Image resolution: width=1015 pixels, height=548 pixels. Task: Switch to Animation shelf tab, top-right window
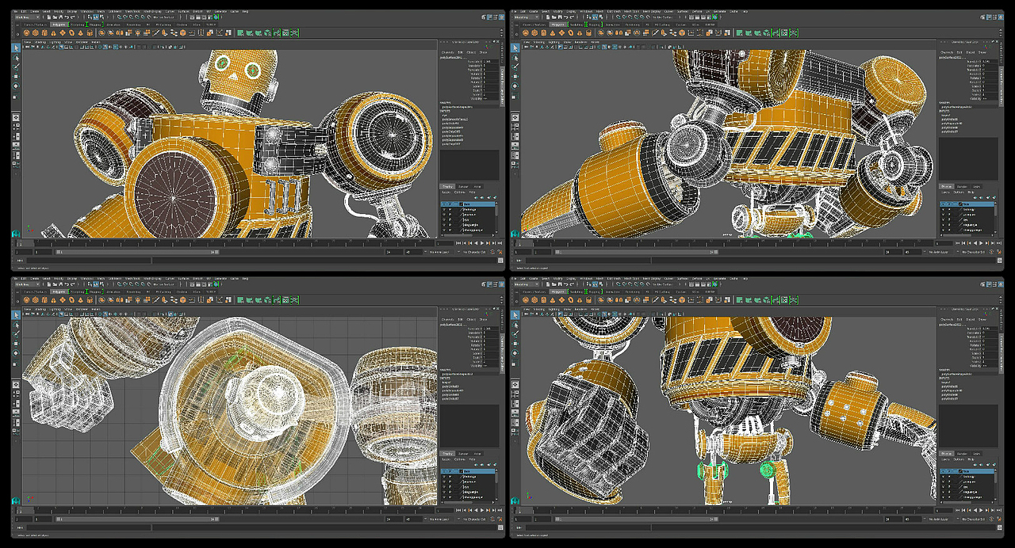pos(615,25)
